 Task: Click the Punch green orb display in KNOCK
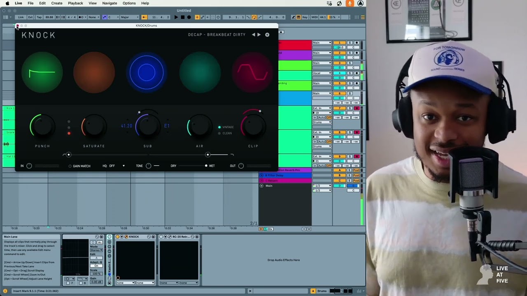coord(42,73)
